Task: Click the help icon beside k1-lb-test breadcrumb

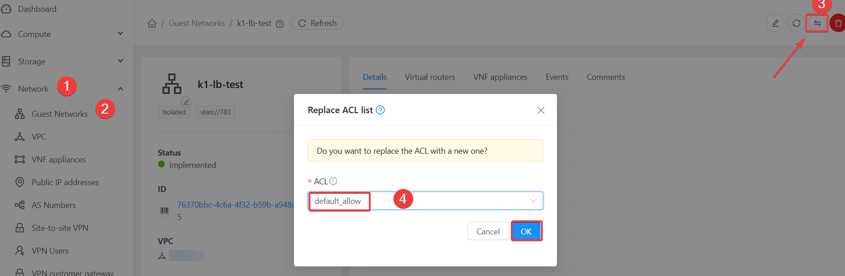Action: (x=280, y=24)
